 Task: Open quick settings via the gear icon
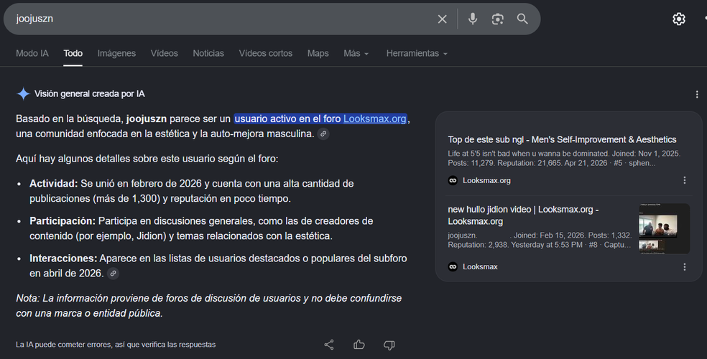678,19
